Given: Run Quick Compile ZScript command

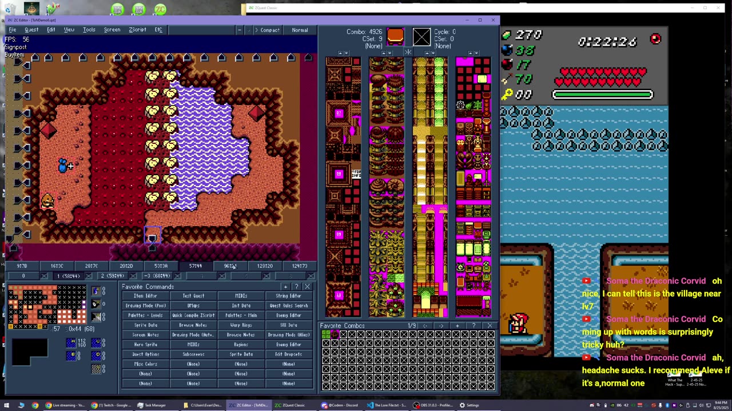Looking at the screenshot, I should (193, 315).
